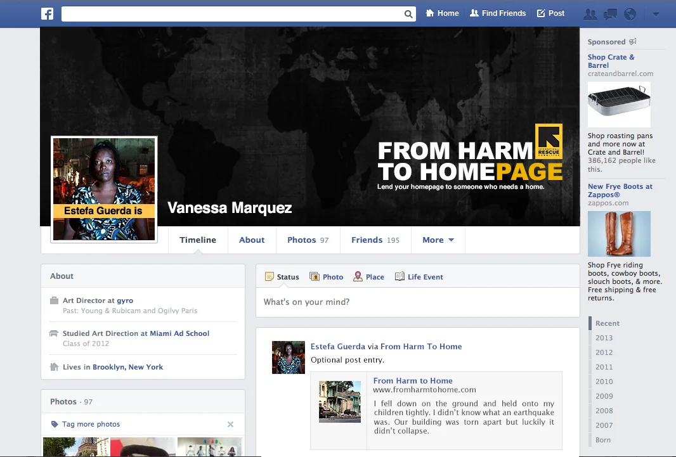
Task: Click the Tag more photos link
Action: pos(91,424)
